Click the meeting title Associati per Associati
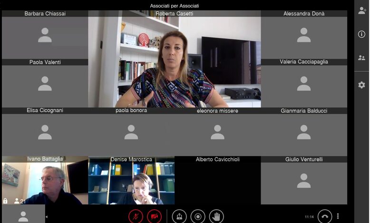The image size is (370, 223). (x=175, y=6)
